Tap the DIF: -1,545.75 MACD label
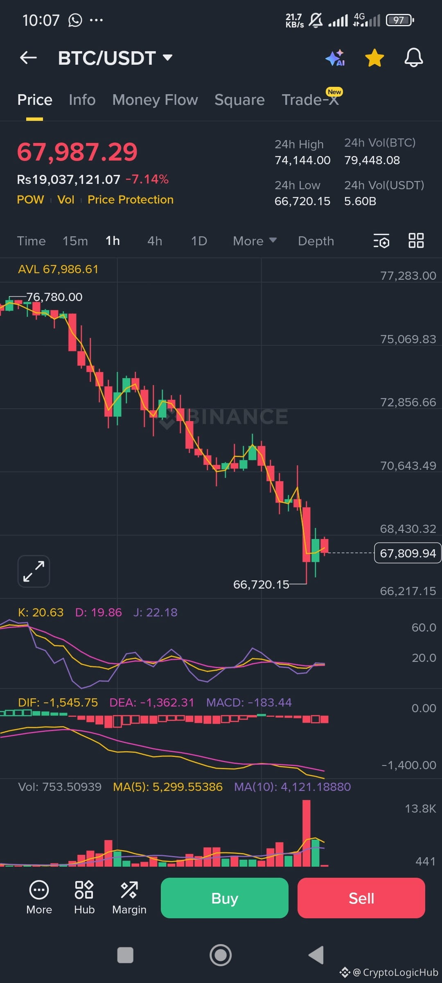Viewport: 442px width, 983px height. point(58,702)
